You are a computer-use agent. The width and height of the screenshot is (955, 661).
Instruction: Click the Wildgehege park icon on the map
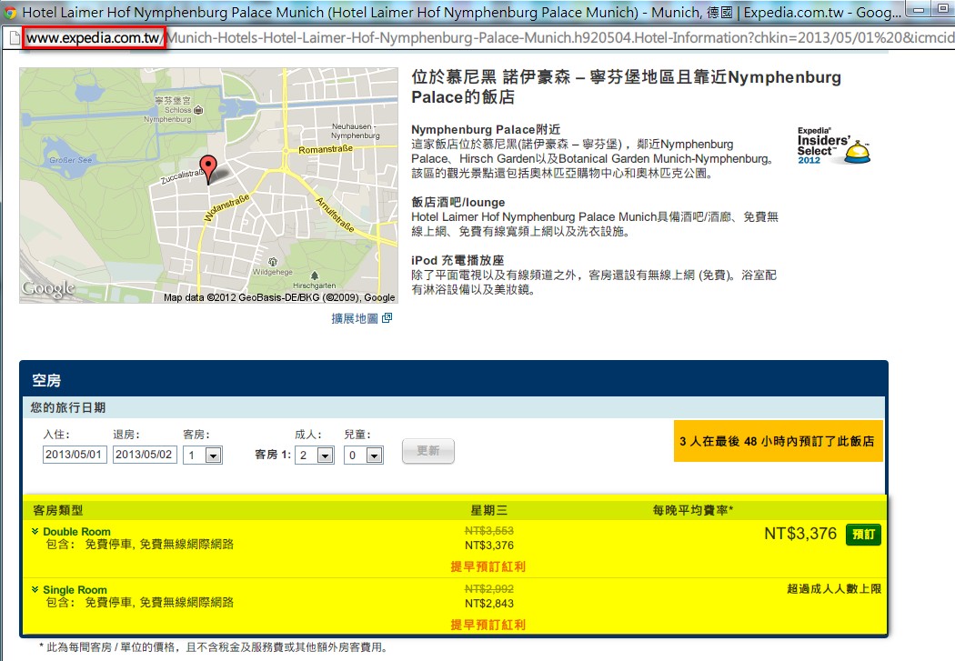[x=272, y=262]
